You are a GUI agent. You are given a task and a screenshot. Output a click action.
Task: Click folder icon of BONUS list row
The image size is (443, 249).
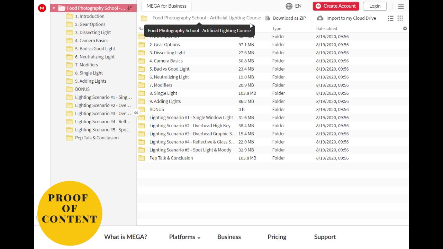[x=142, y=109]
